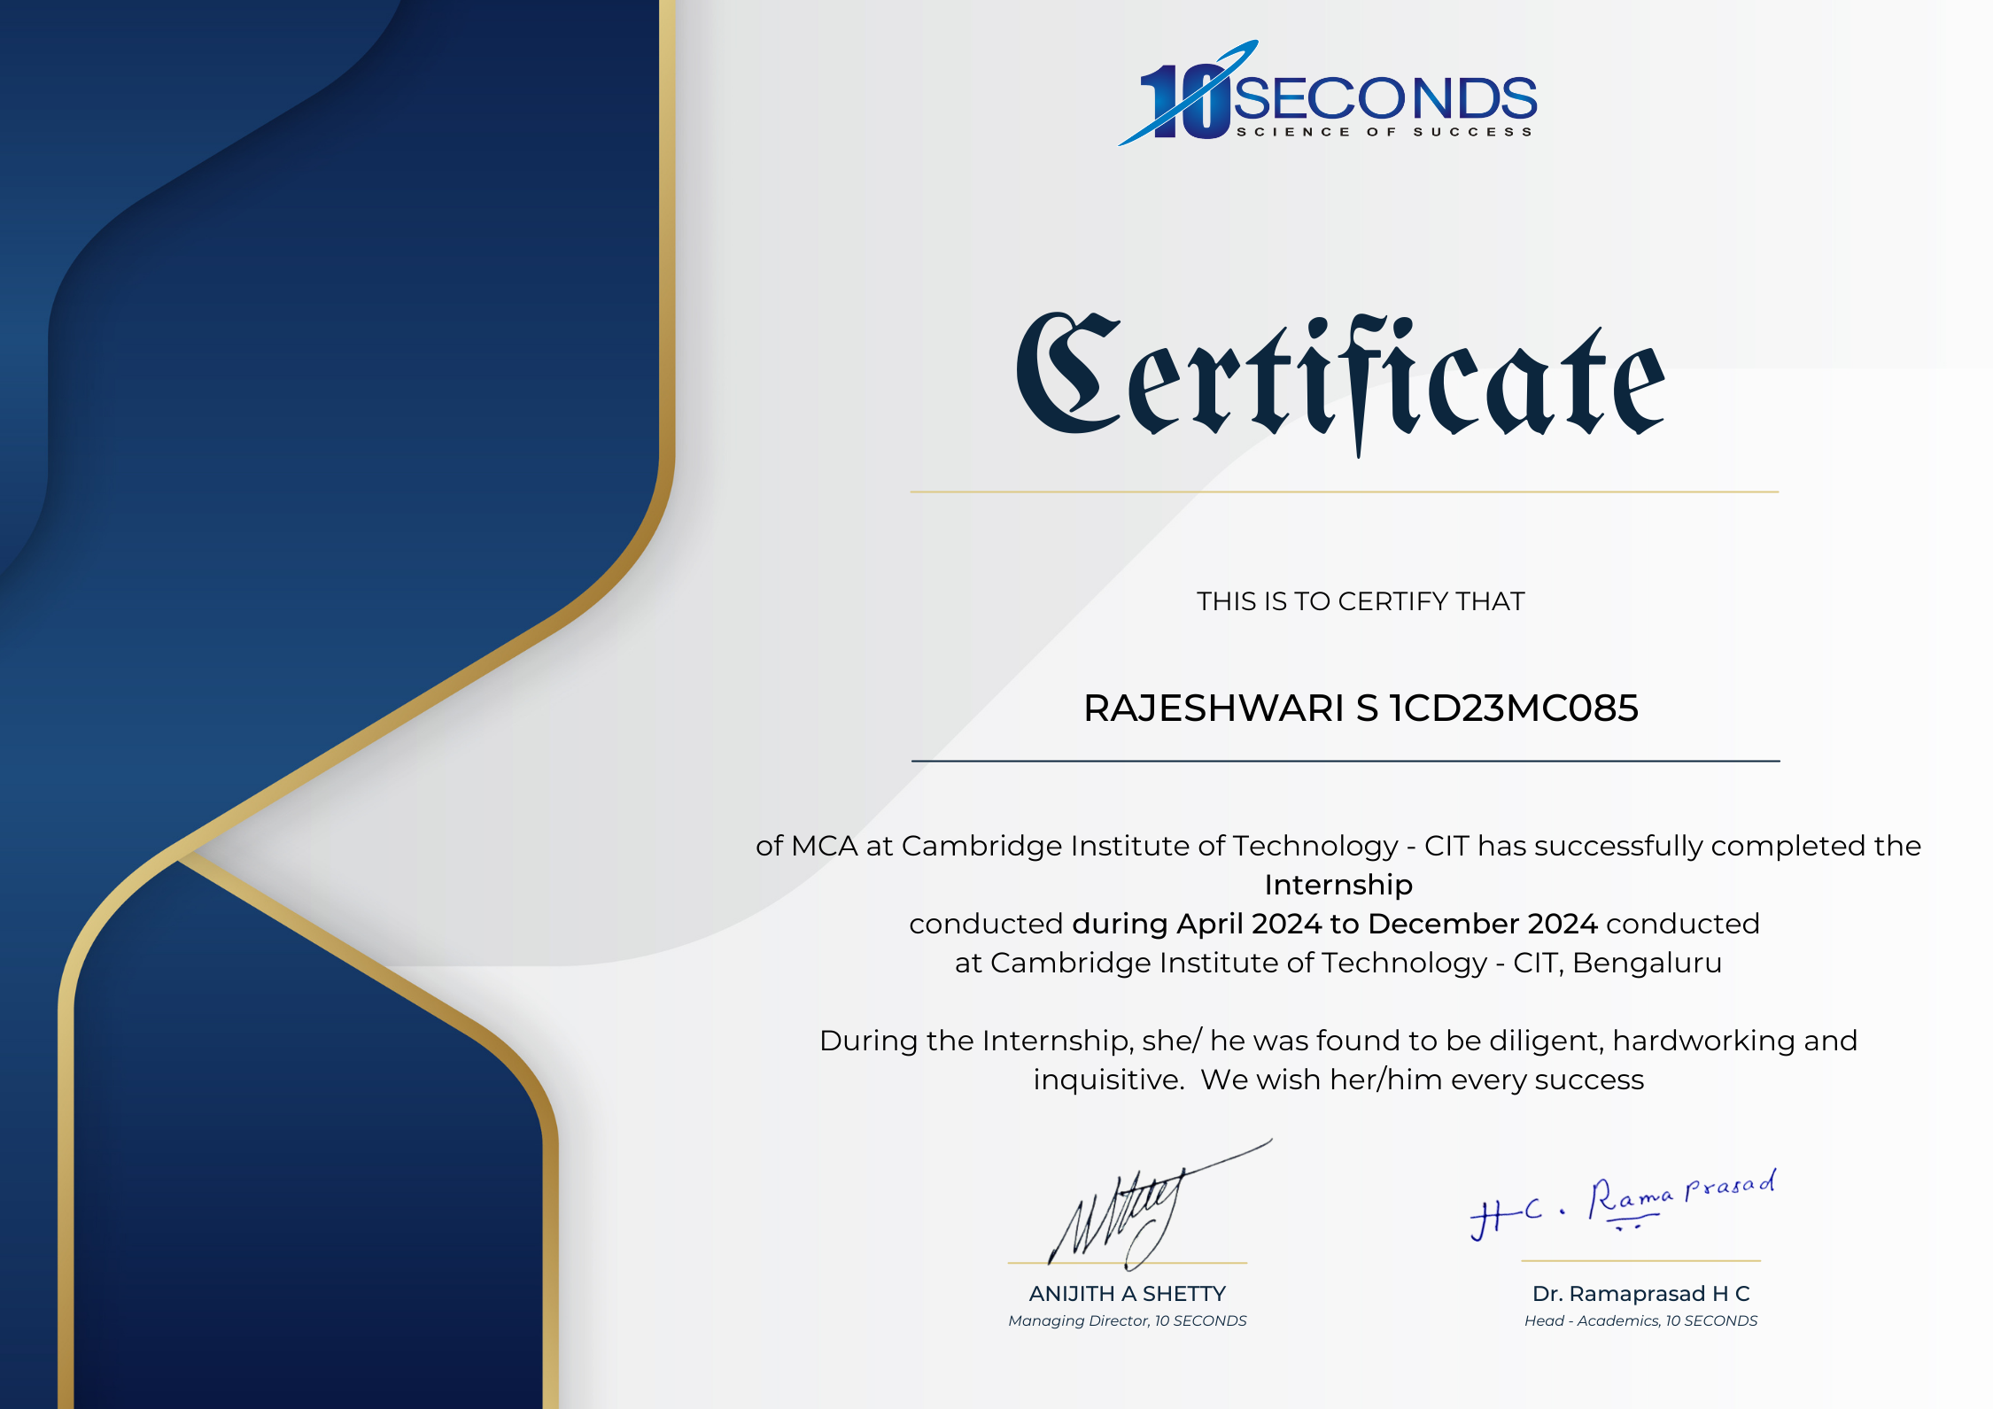Click the bold Internship word
Image resolution: width=1993 pixels, height=1409 pixels.
[x=1338, y=885]
